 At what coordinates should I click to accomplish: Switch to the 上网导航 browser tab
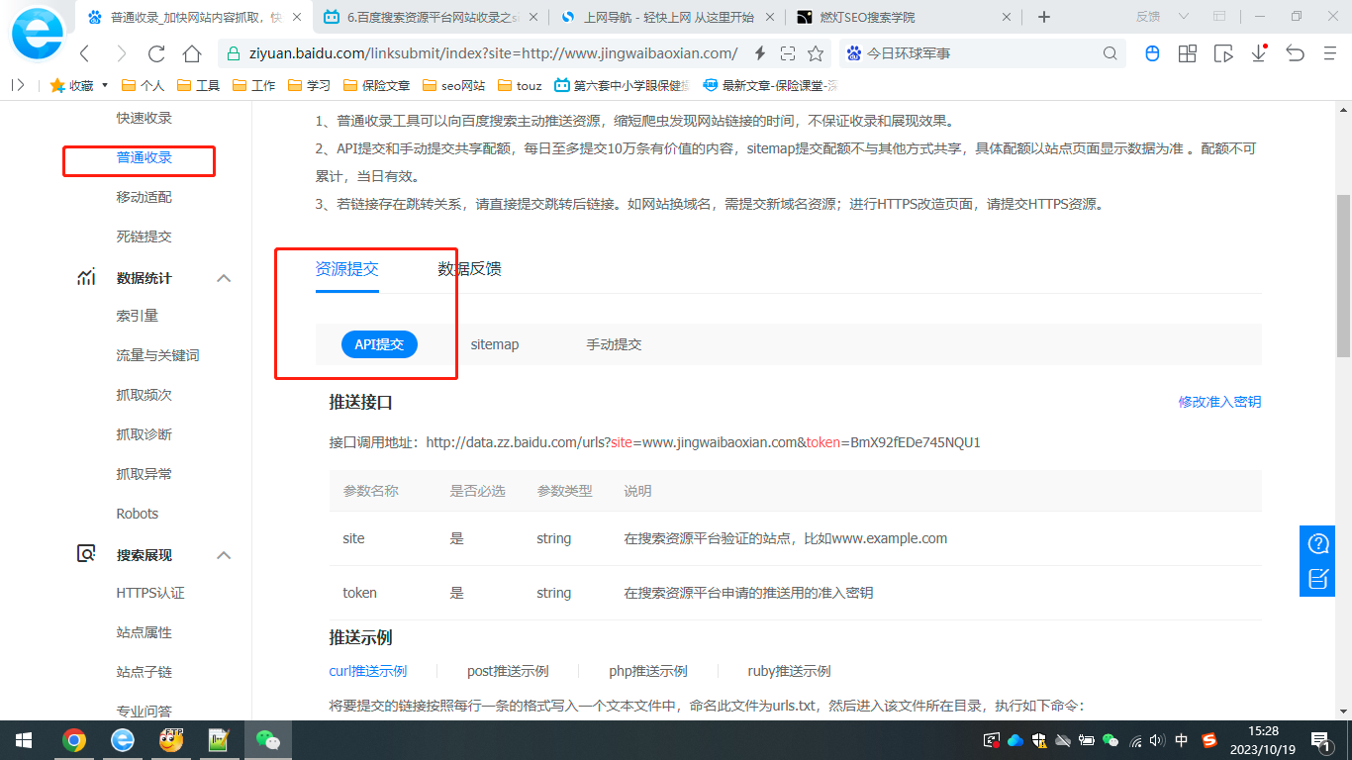click(x=669, y=17)
